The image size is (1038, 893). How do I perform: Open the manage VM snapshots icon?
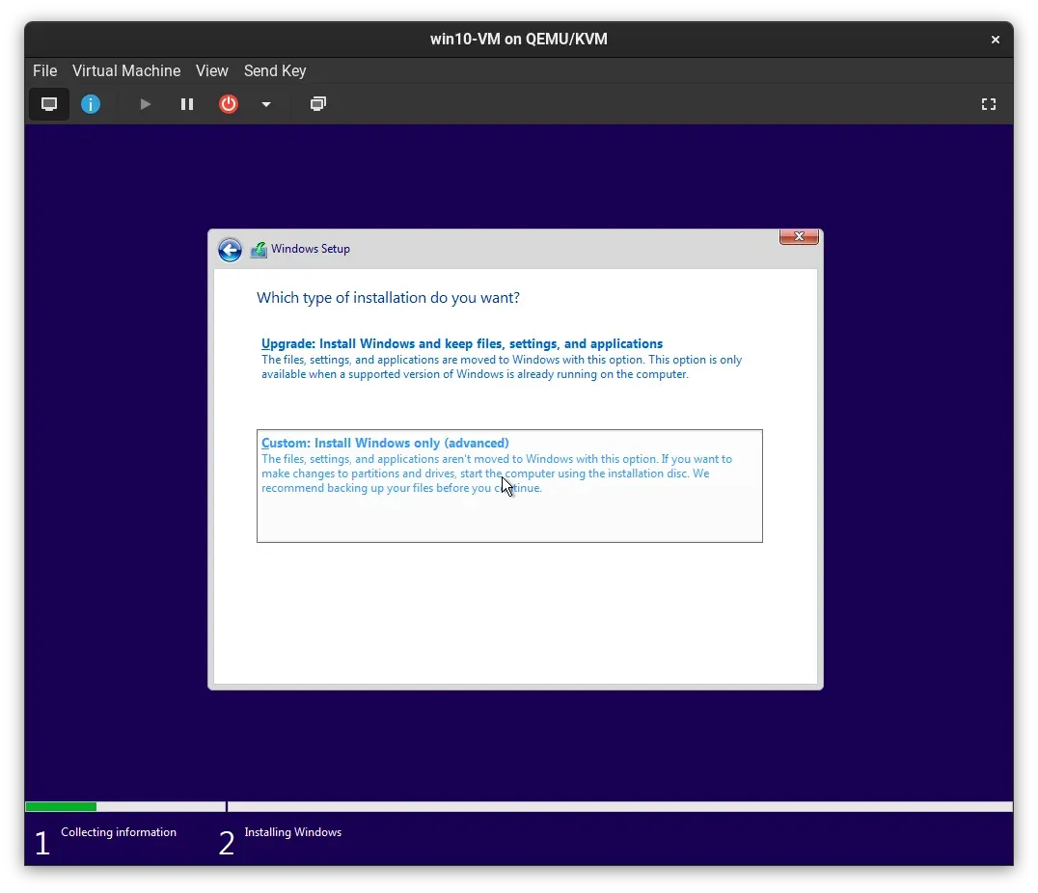318,104
